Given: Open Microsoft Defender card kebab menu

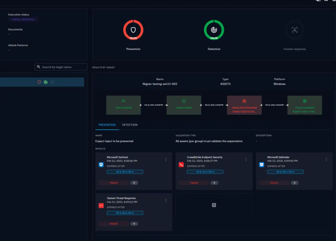Looking at the screenshot, I should pyautogui.click(x=326, y=160).
